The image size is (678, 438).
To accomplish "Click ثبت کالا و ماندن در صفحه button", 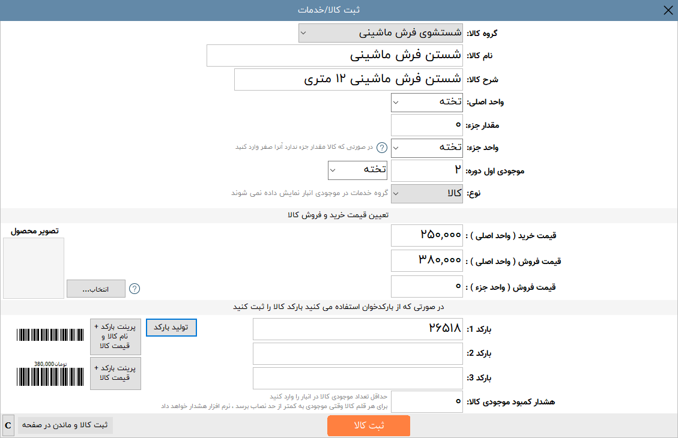I will 65,425.
